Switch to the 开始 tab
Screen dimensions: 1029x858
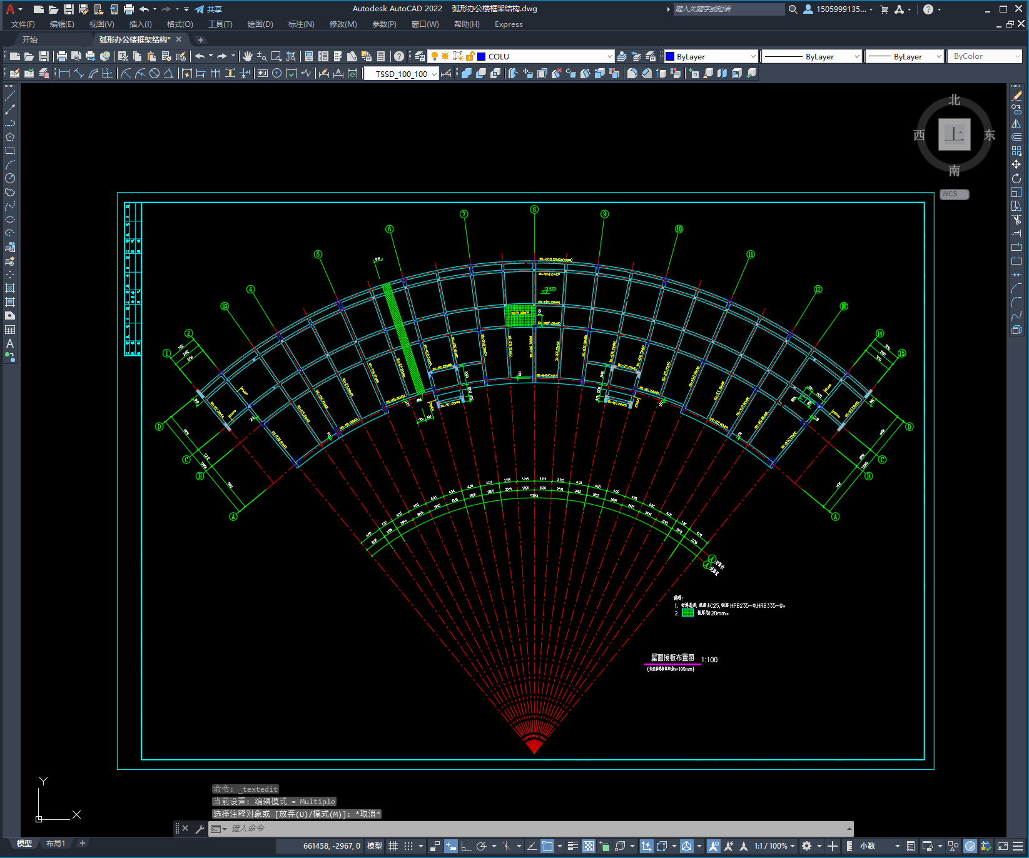tap(30, 39)
